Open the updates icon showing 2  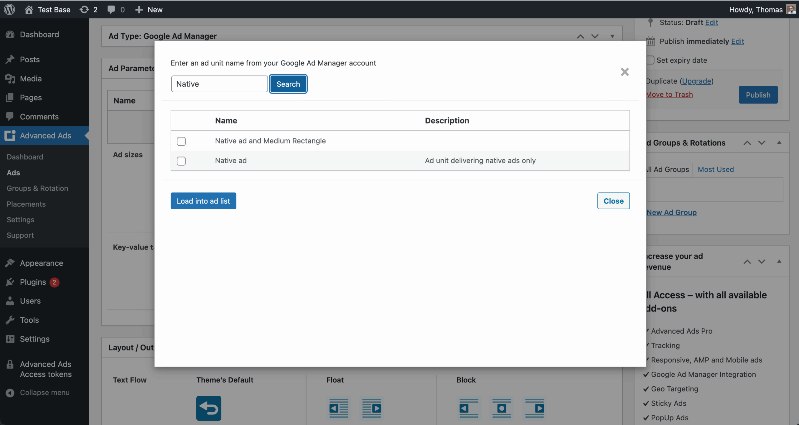pos(84,9)
